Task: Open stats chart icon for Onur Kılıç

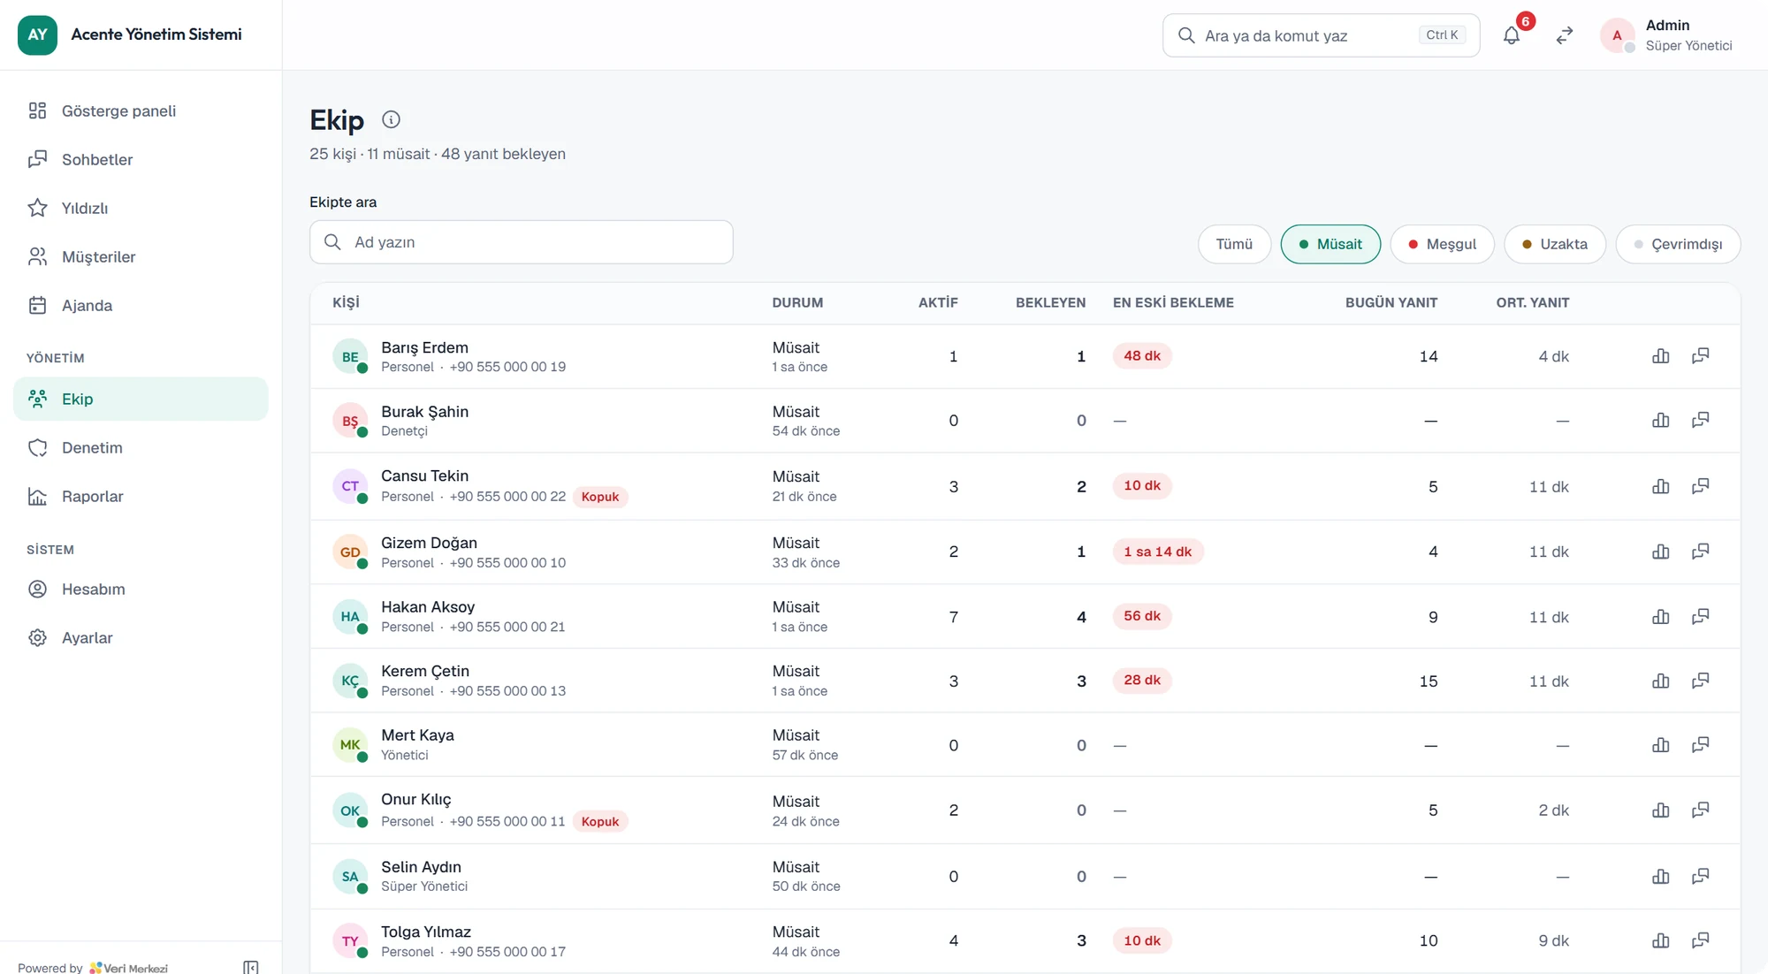Action: [1661, 810]
